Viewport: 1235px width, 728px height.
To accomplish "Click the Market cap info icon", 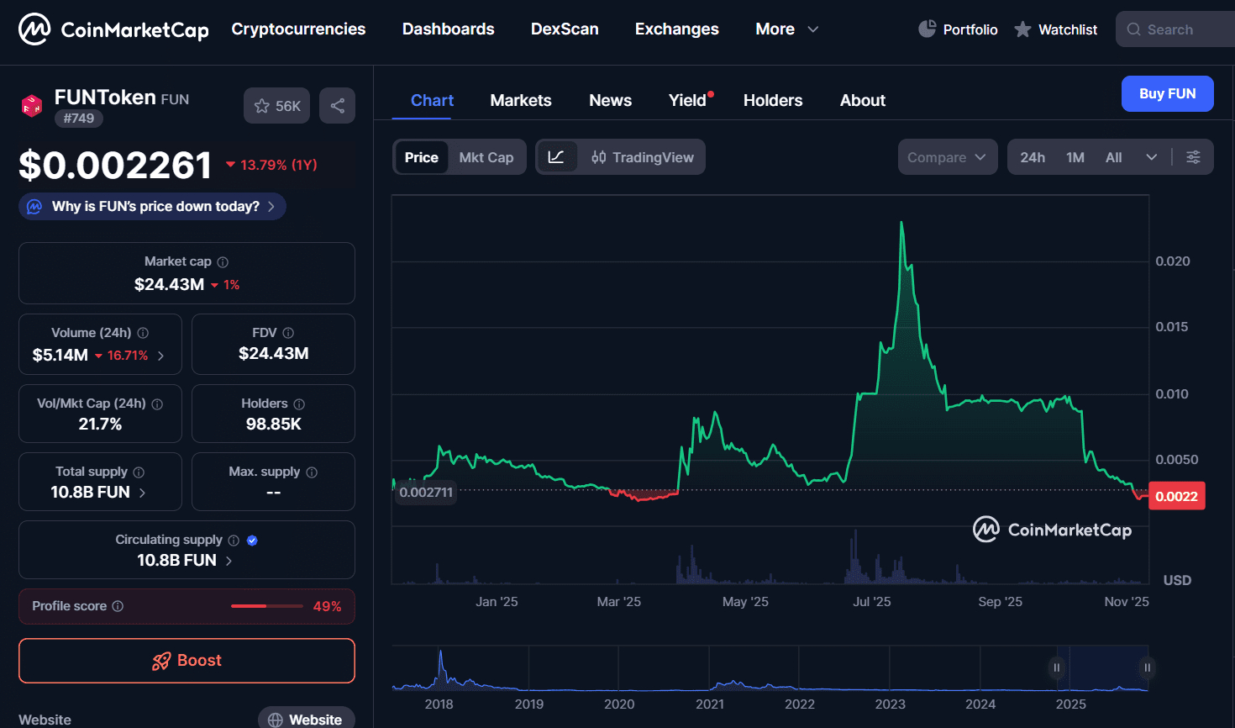I will tap(223, 262).
